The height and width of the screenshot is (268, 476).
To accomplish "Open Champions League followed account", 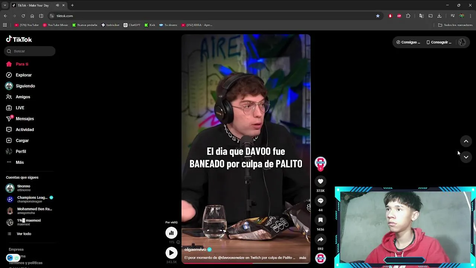I will tap(30, 199).
